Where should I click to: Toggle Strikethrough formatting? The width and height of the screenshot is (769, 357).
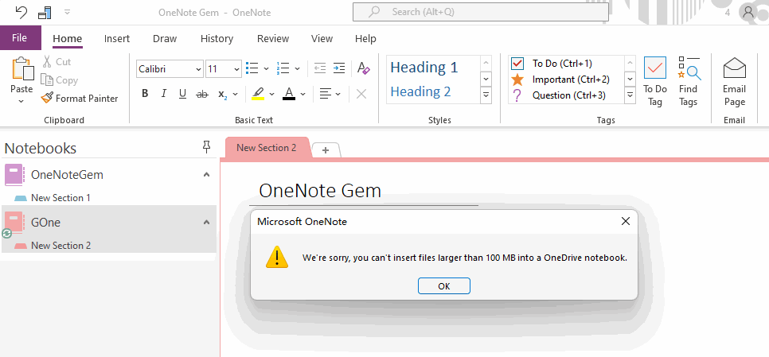pos(201,94)
